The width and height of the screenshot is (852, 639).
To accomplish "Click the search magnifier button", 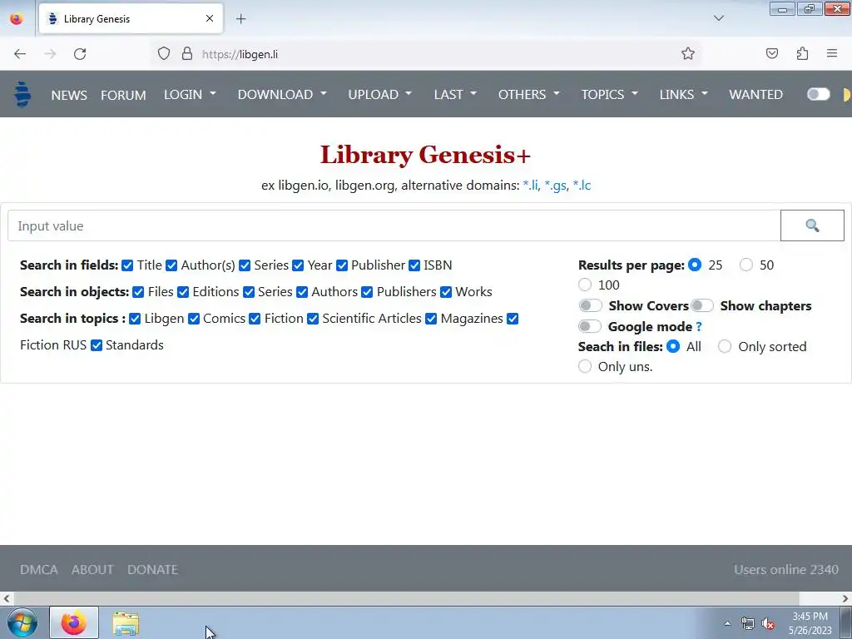I will [812, 225].
